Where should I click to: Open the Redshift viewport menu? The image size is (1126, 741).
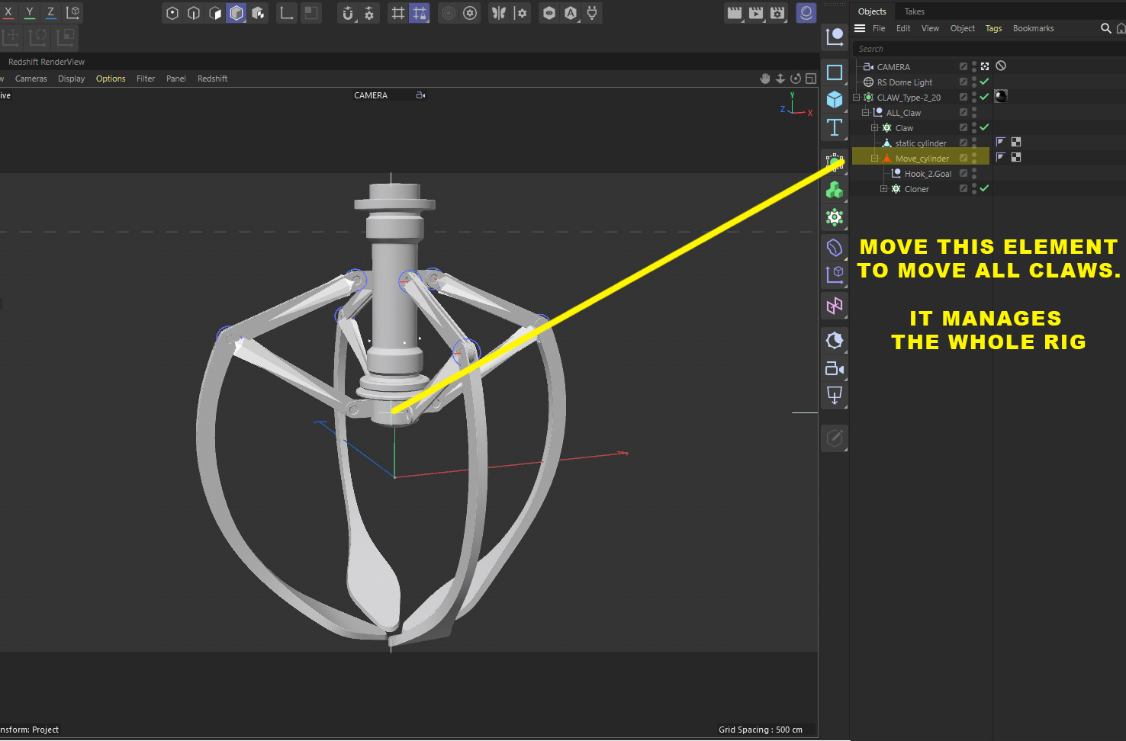click(x=213, y=79)
